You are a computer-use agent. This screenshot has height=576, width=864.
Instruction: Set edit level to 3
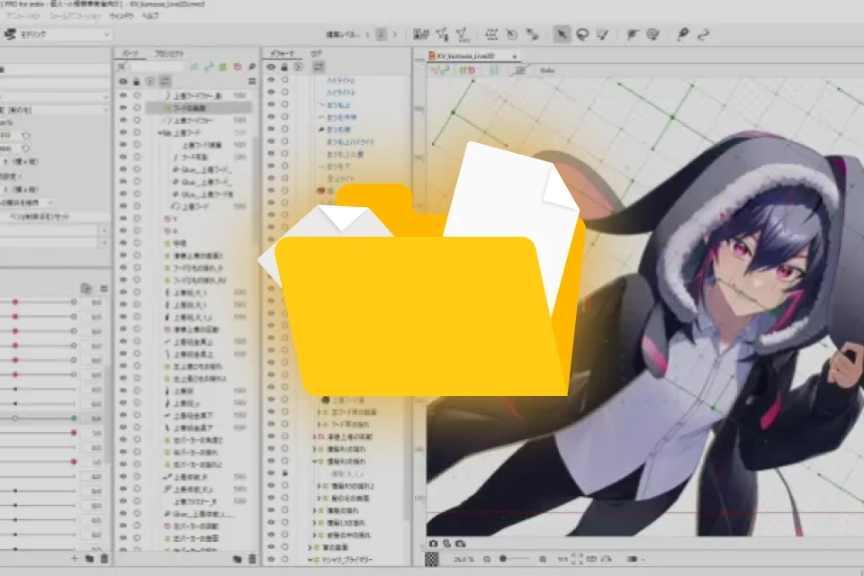[x=394, y=35]
